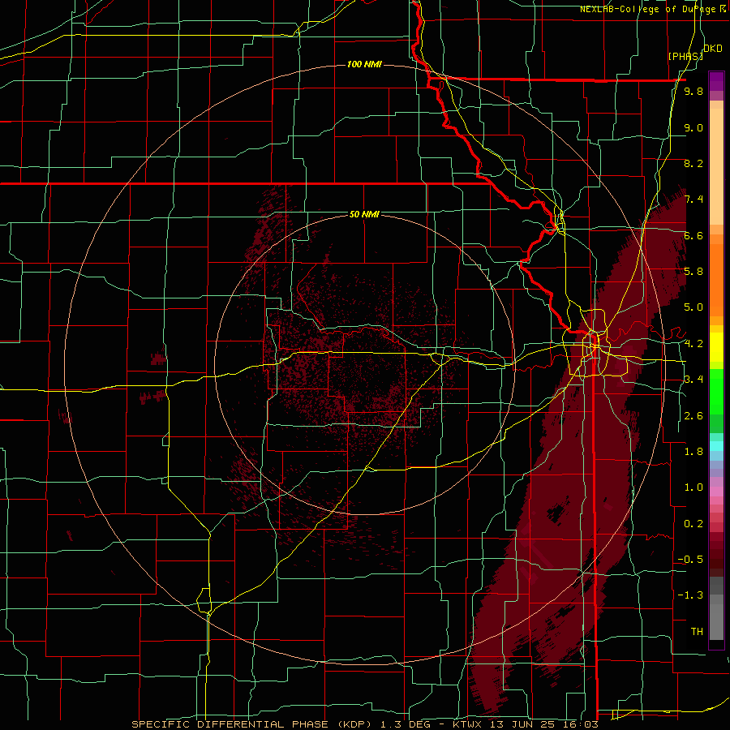This screenshot has height=730, width=730.
Task: Click the bright green band of the legend
Action: (x=716, y=391)
